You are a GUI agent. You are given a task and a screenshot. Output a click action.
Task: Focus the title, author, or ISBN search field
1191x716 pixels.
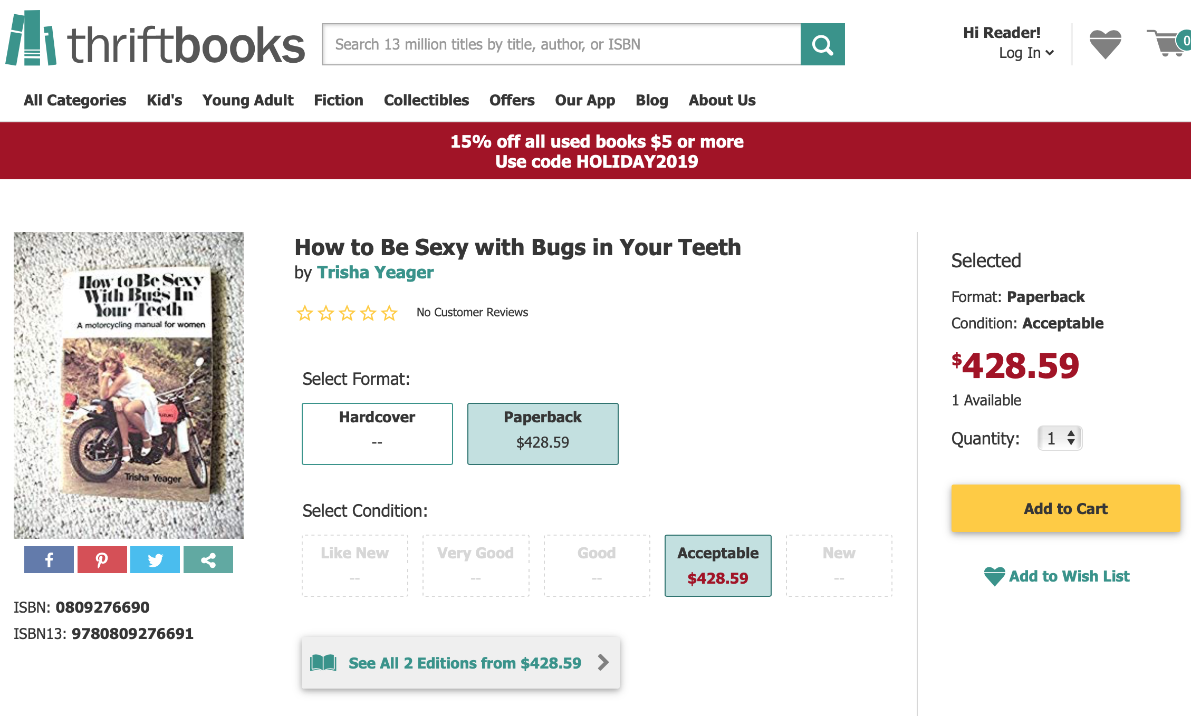click(x=561, y=44)
